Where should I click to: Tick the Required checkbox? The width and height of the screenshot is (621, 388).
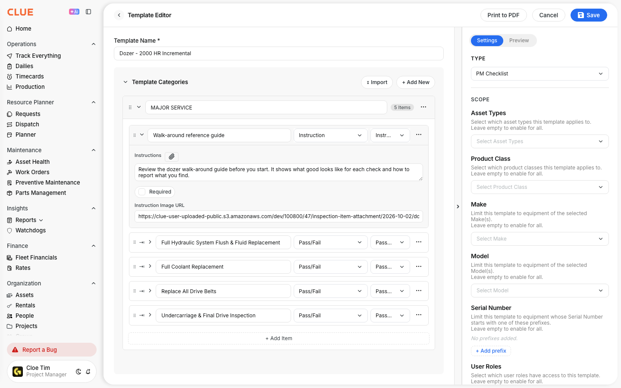point(142,192)
